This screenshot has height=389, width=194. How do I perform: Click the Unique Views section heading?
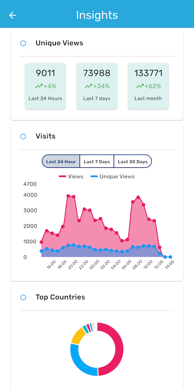point(59,43)
